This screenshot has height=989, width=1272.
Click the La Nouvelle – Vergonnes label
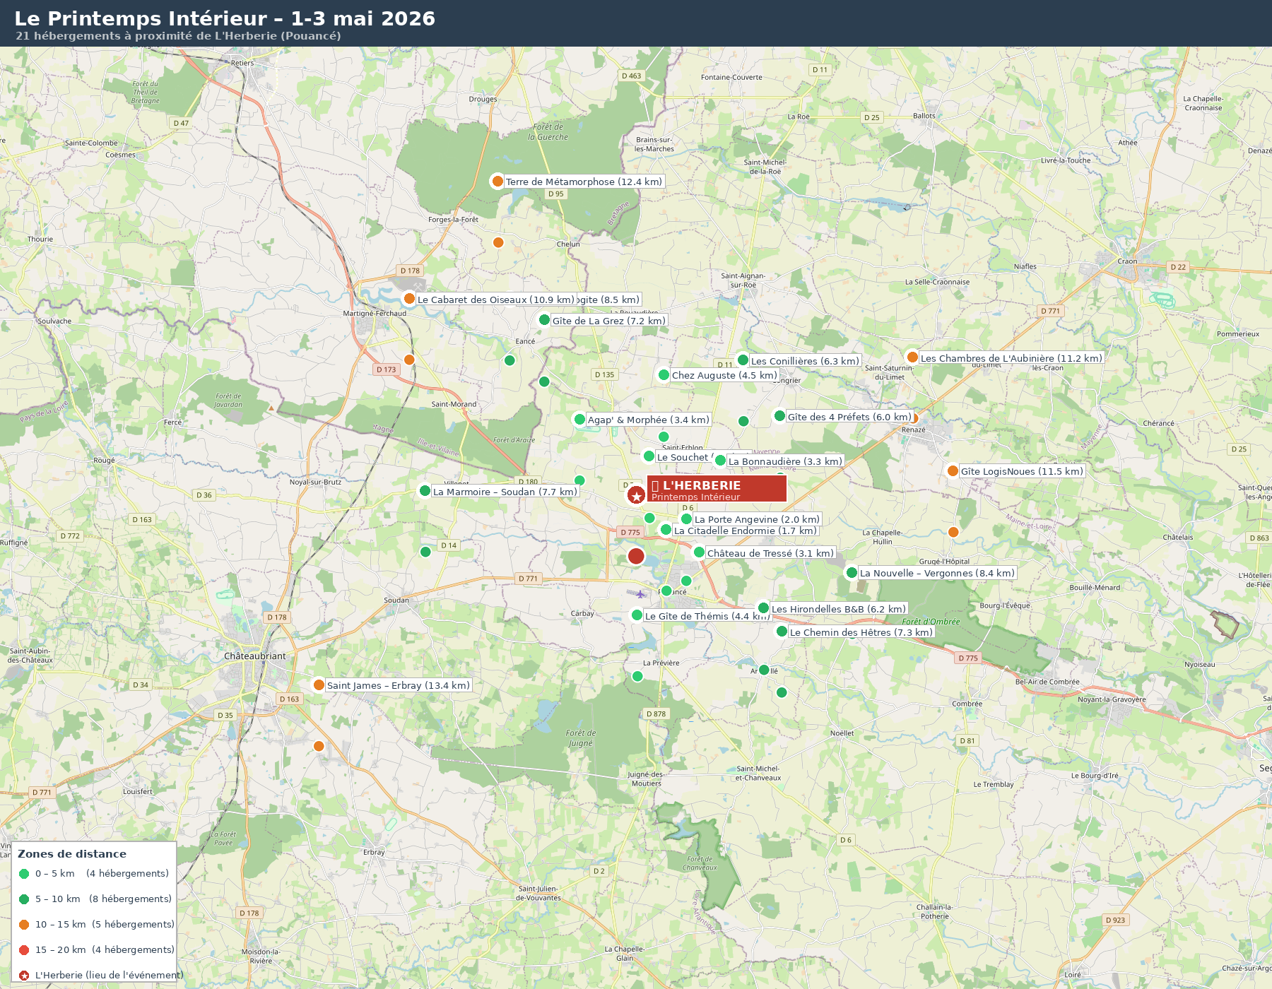point(936,573)
